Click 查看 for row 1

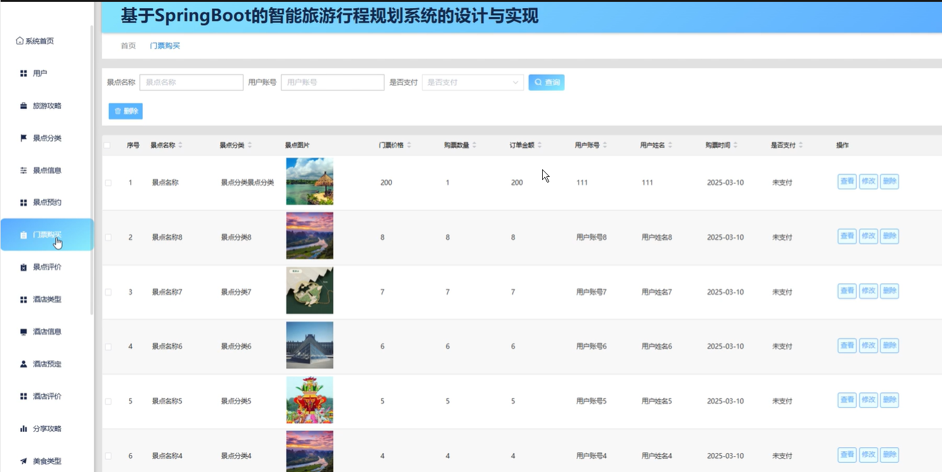coord(847,181)
